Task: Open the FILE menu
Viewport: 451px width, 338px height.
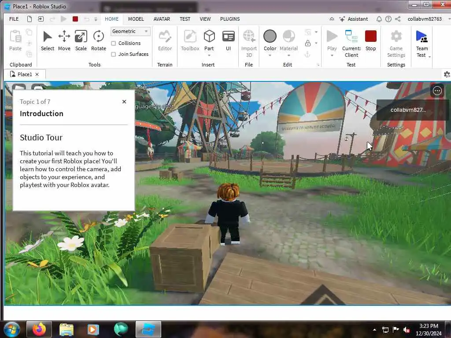Action: click(14, 19)
